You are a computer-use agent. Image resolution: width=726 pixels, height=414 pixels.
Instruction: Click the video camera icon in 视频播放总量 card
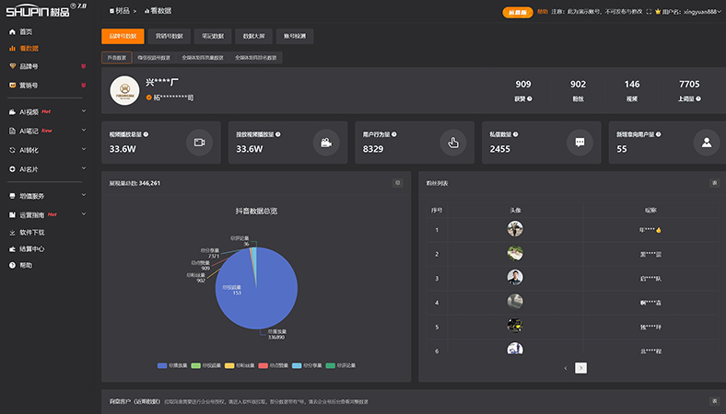[198, 143]
